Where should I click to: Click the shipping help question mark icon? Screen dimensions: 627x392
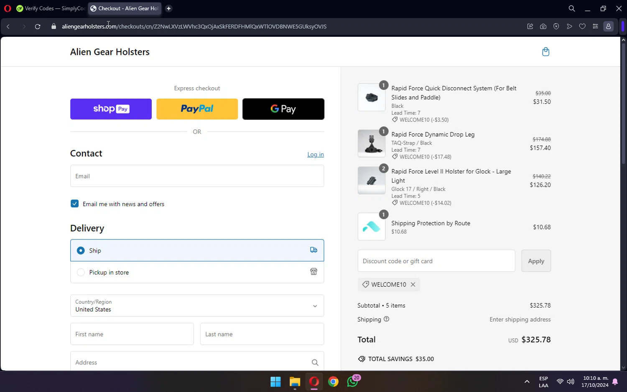(x=386, y=319)
